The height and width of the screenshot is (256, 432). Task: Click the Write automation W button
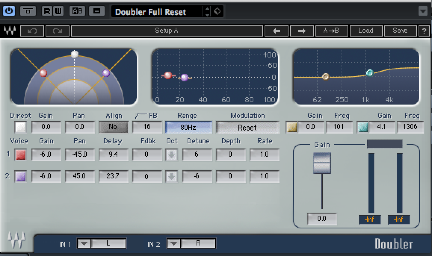click(58, 11)
